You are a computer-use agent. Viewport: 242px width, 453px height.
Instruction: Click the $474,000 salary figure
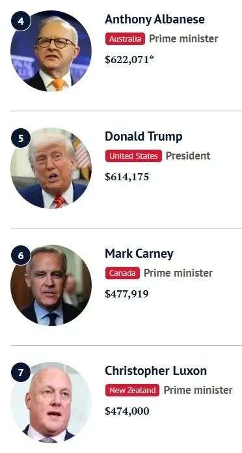[x=127, y=411]
